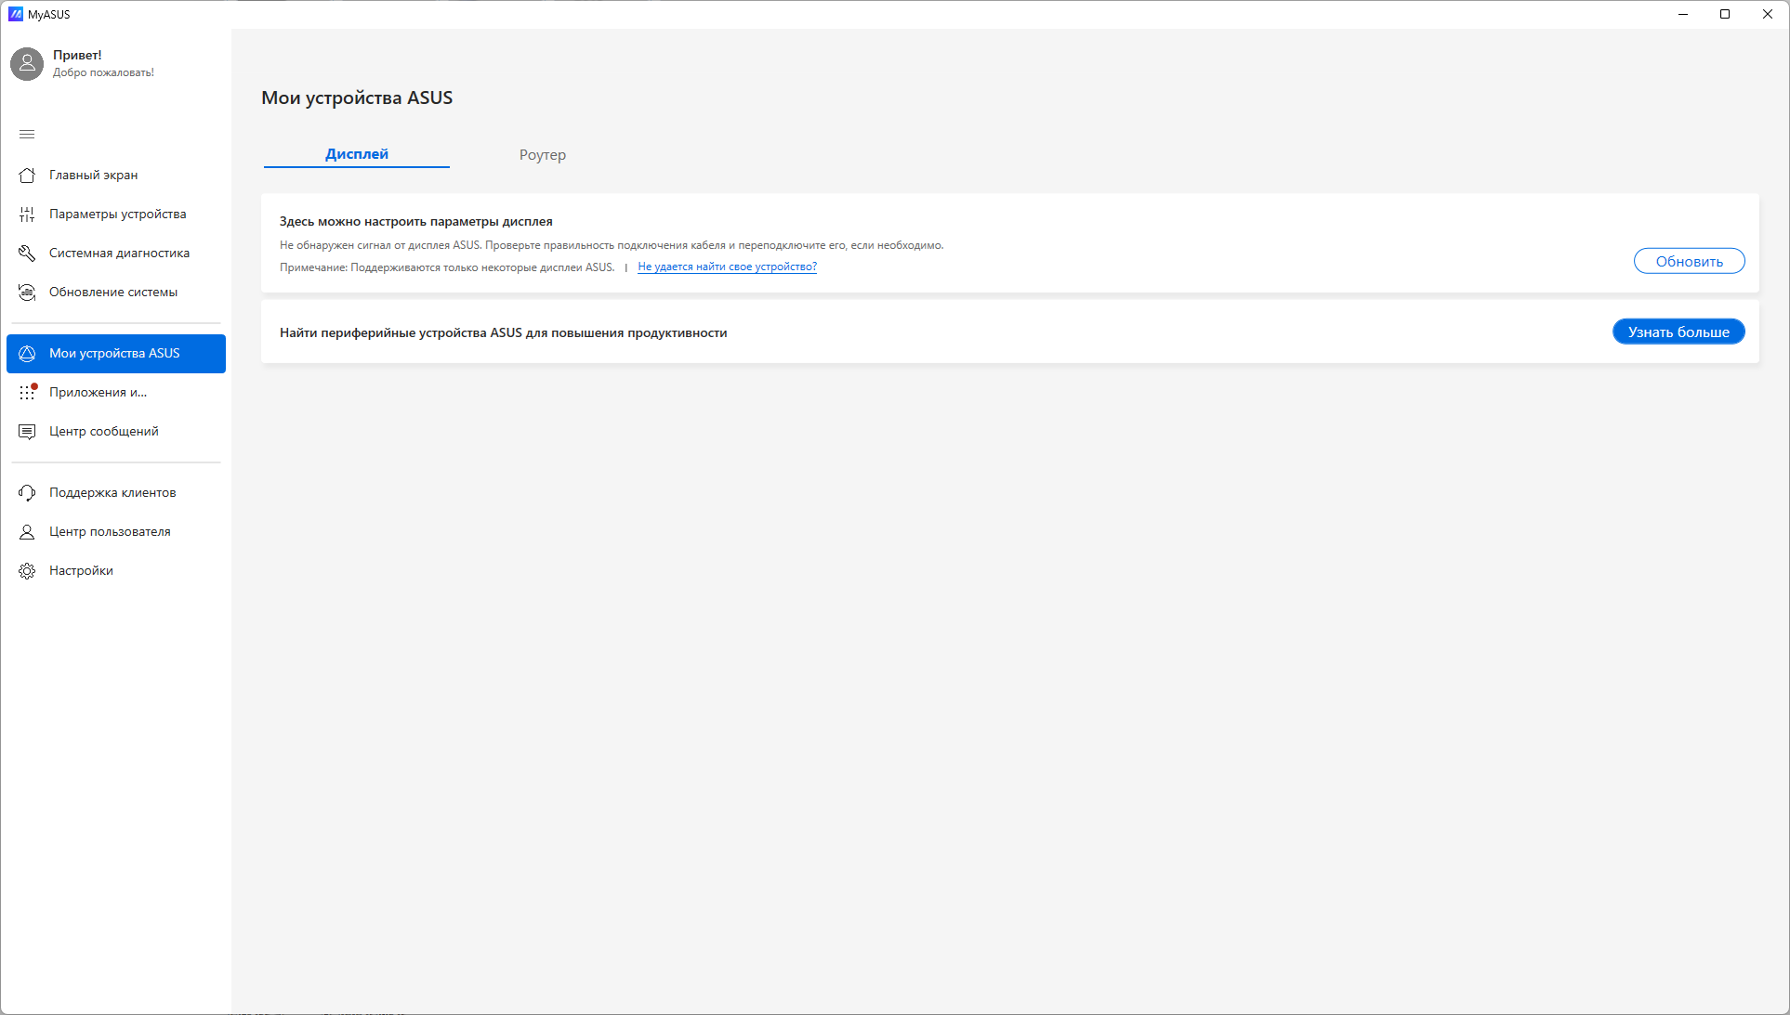Click the Параметры устройства sliders icon
The image size is (1790, 1015).
tap(27, 215)
